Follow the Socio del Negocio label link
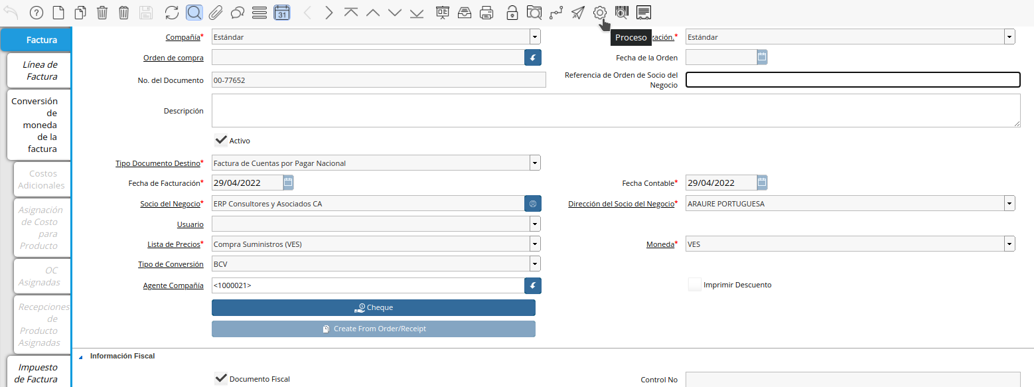1034x387 pixels. coord(170,204)
